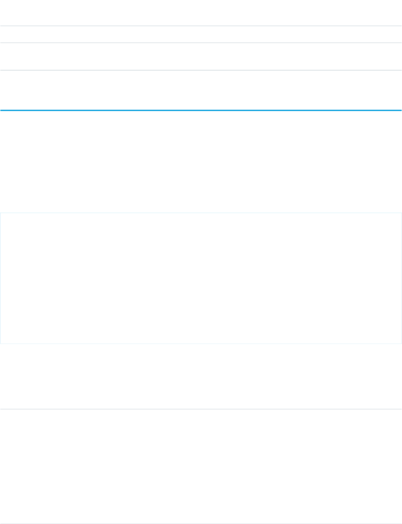
Task: Click inside the large empty bordered box
Action: click(201, 278)
